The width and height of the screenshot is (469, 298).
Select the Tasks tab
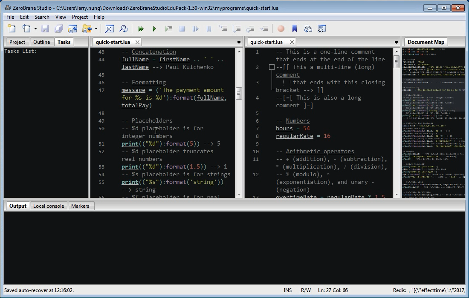tap(64, 42)
